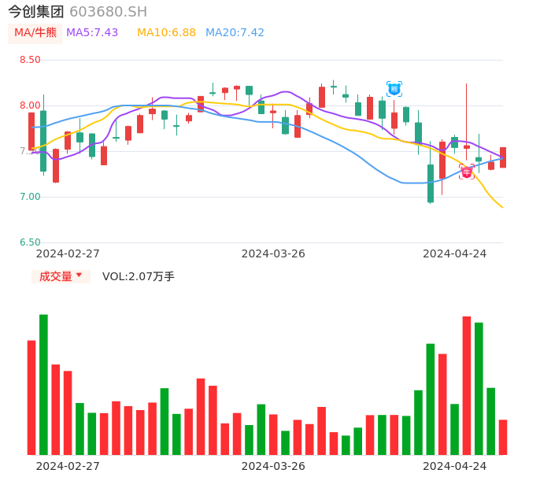This screenshot has width=540, height=477.
Task: Click the last red volume bar on the right
Action: tap(503, 438)
